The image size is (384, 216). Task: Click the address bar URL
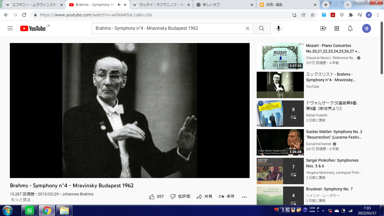point(96,15)
